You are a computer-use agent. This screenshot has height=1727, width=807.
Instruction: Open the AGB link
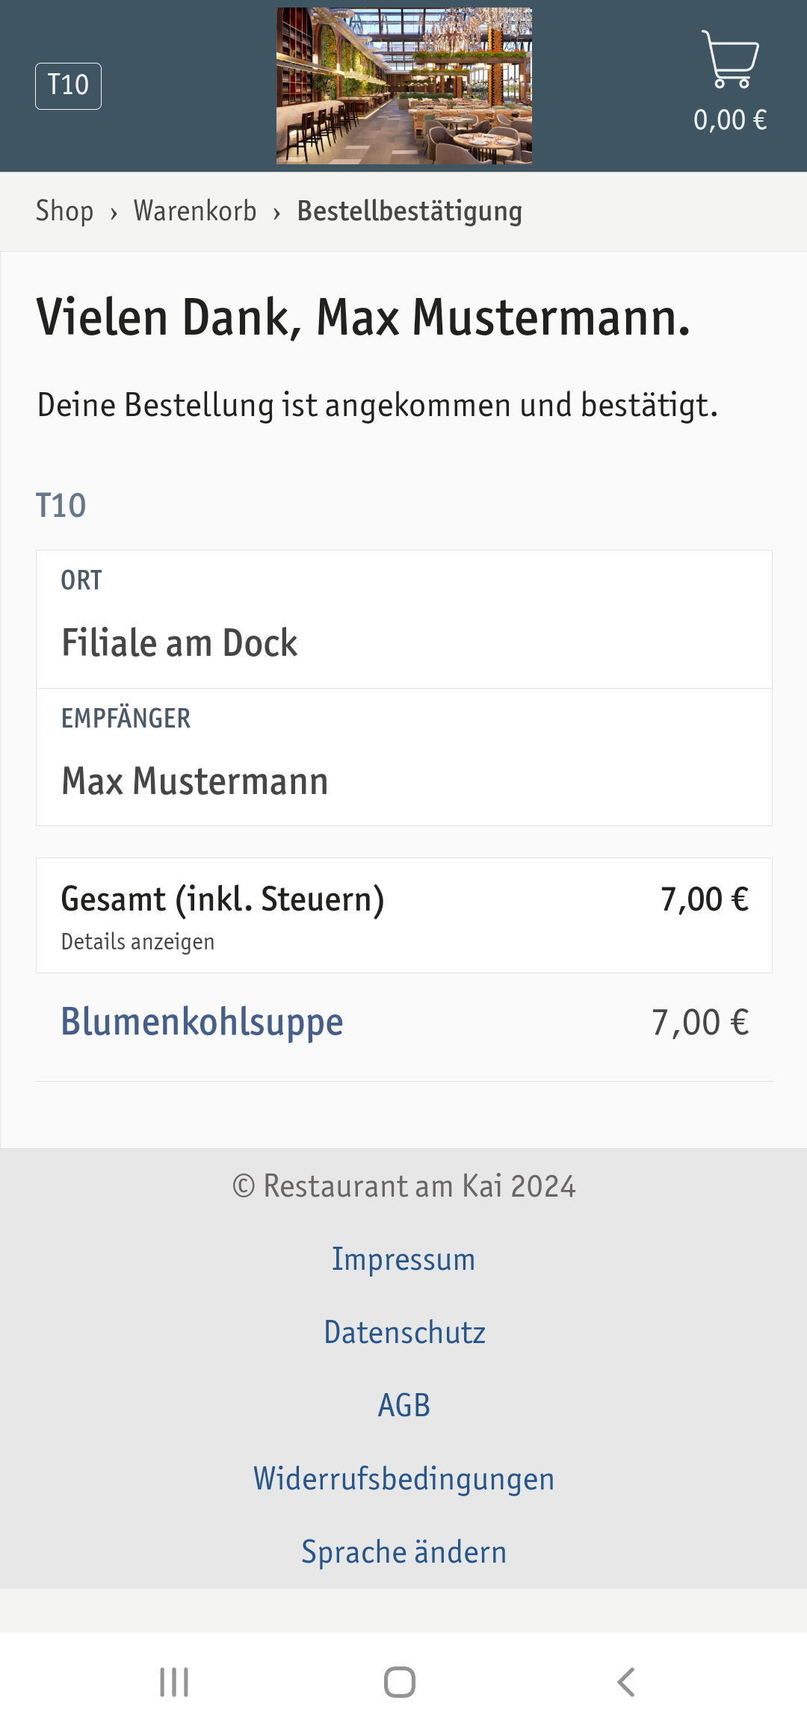404,1406
